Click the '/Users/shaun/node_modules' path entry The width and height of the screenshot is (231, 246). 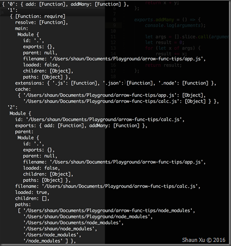coord(60,229)
